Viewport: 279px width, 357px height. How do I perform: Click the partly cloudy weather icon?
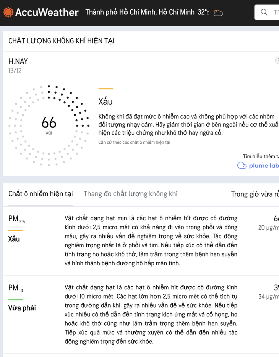click(x=218, y=13)
